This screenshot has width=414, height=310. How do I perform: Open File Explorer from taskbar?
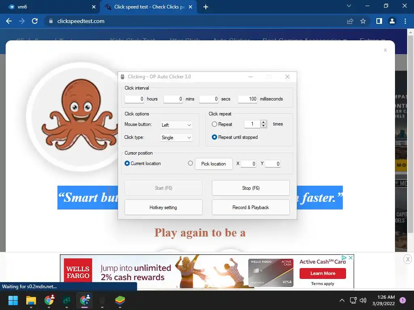click(31, 300)
